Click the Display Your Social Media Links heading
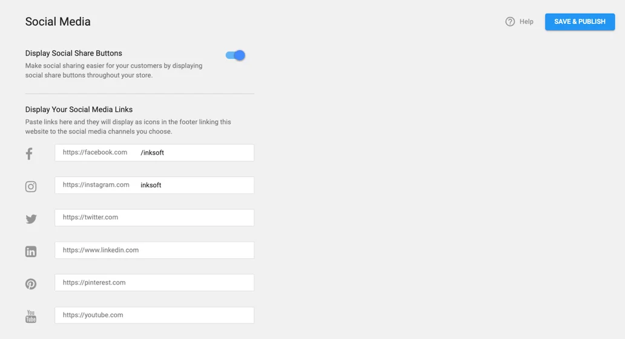Image resolution: width=625 pixels, height=339 pixels. pyautogui.click(x=79, y=109)
